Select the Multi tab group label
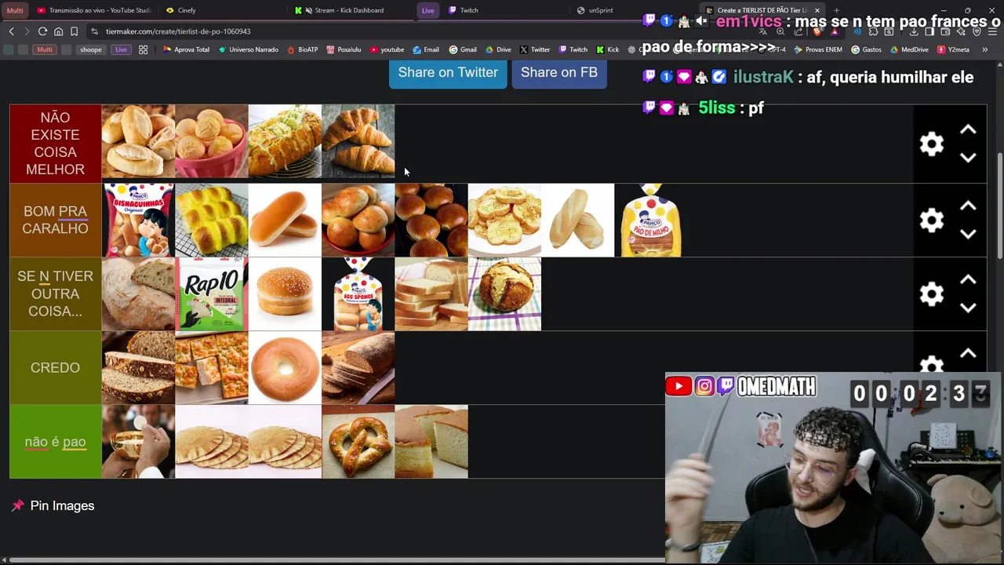Image resolution: width=1004 pixels, height=565 pixels. coord(15,10)
